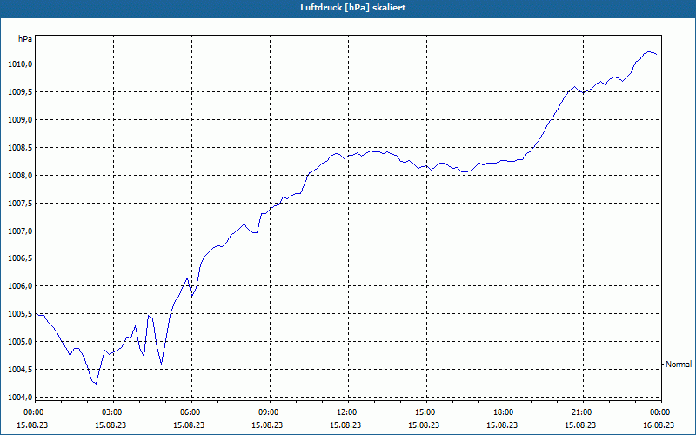Click the '1005,5' y-axis value
Image resolution: width=696 pixels, height=435 pixels.
pyautogui.click(x=20, y=314)
